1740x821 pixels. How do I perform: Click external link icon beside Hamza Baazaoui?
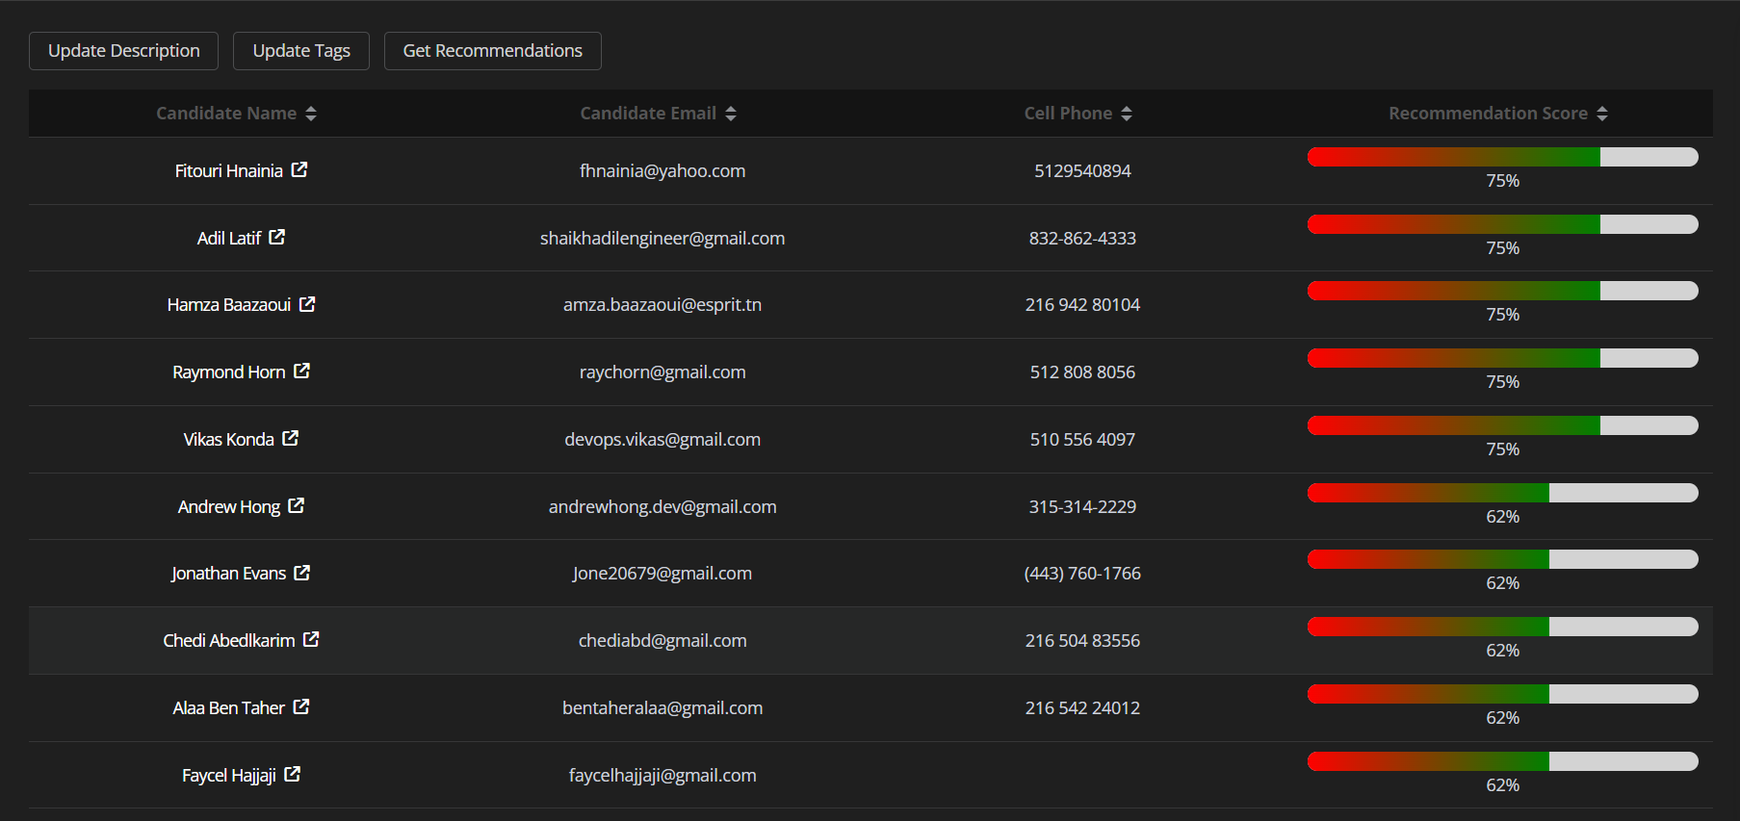tap(307, 304)
